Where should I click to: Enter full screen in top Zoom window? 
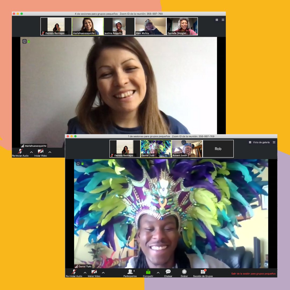tap(223, 20)
